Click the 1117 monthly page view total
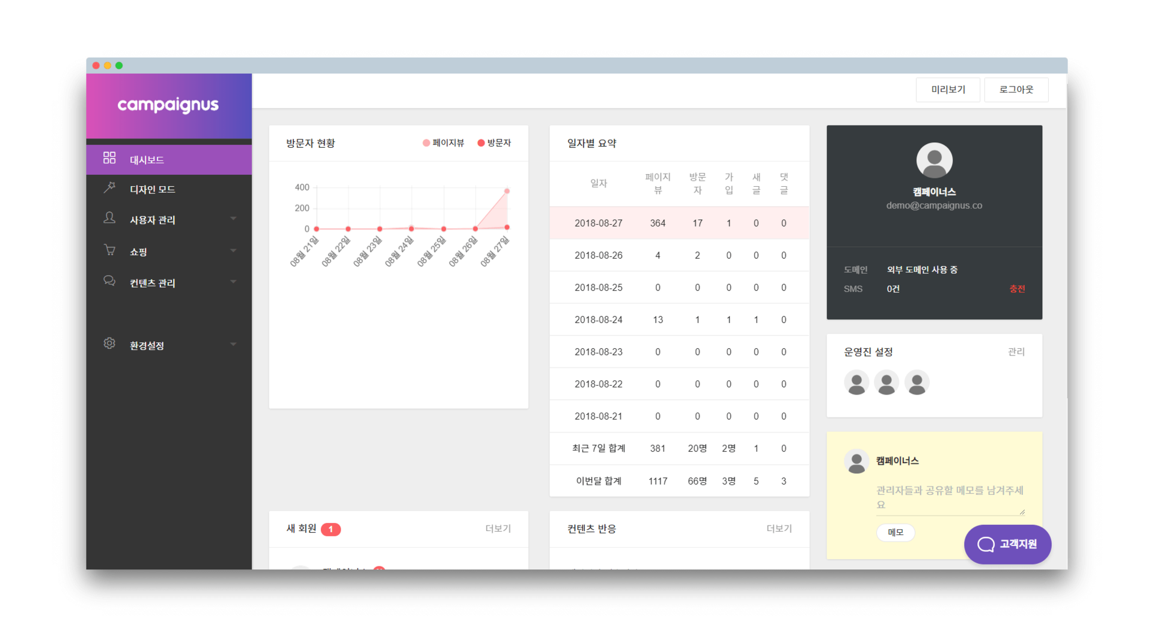Screen dimensions: 1154x627 pos(658,481)
